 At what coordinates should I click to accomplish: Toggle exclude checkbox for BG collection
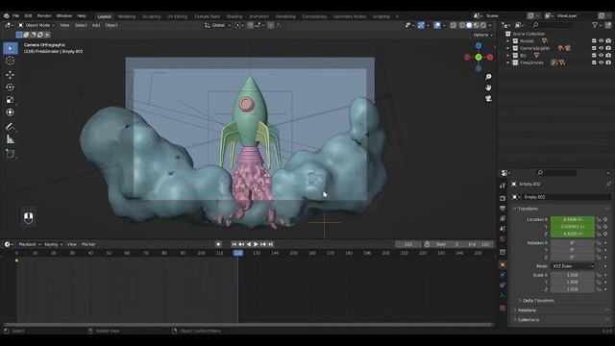(x=594, y=56)
